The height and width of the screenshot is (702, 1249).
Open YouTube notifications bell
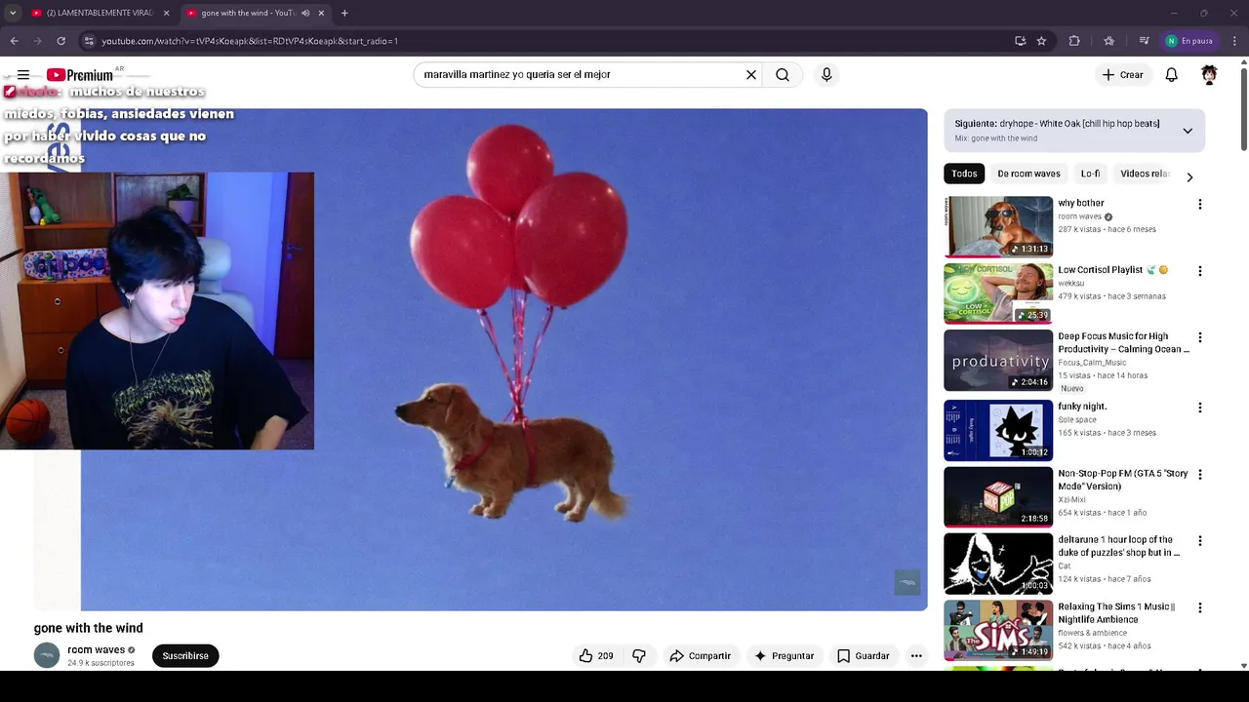1172,75
